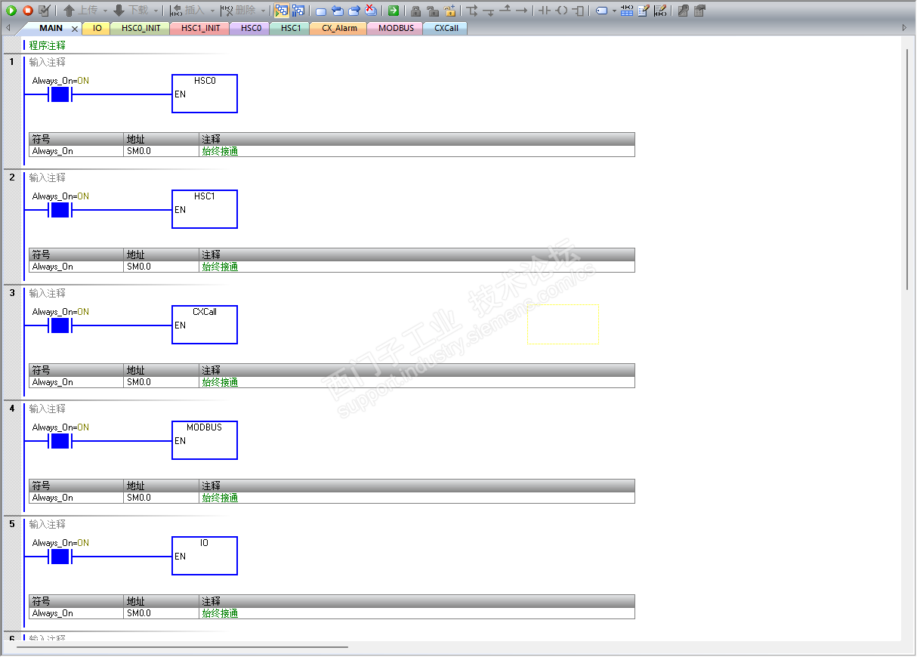Open the Upload (上传) dropdown arrow
Viewport: 917px width, 657px height.
105,11
